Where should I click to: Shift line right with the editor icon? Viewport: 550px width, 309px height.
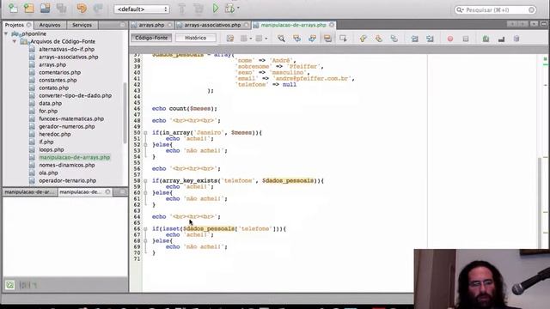pyautogui.click(x=430, y=39)
